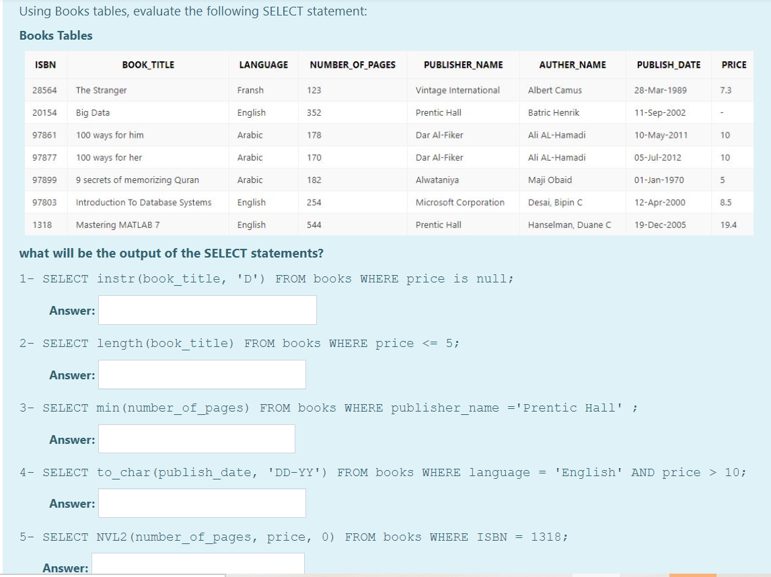Click the Answer field for question 3
Image resolution: width=771 pixels, height=577 pixels.
pos(196,438)
